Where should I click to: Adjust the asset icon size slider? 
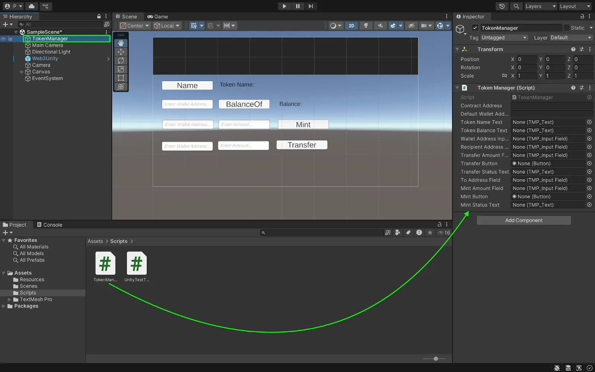click(435, 359)
